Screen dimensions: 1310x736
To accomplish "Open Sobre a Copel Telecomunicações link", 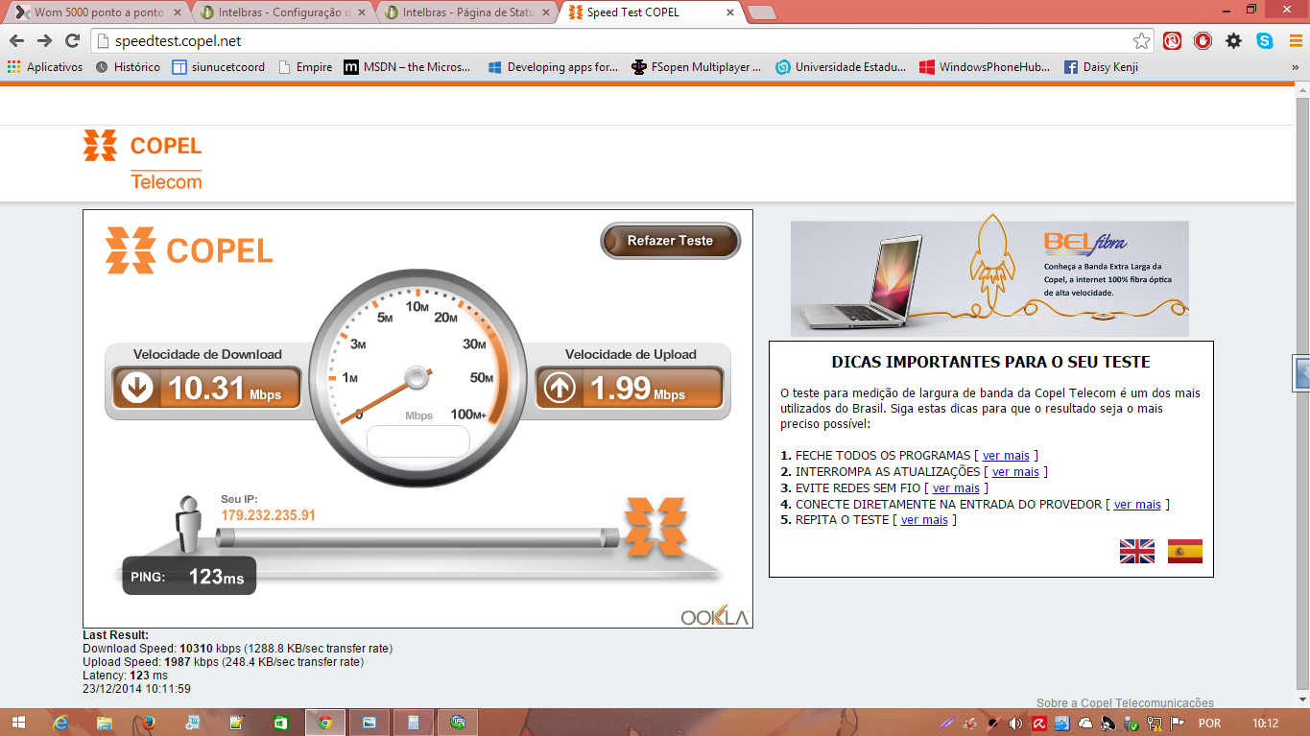I will pyautogui.click(x=1125, y=703).
